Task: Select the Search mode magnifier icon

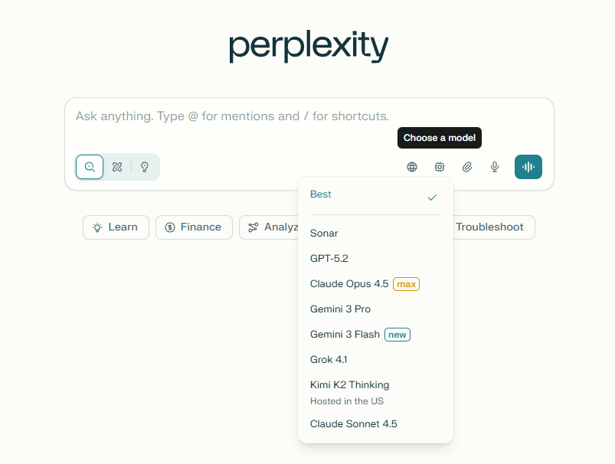Action: (x=89, y=166)
